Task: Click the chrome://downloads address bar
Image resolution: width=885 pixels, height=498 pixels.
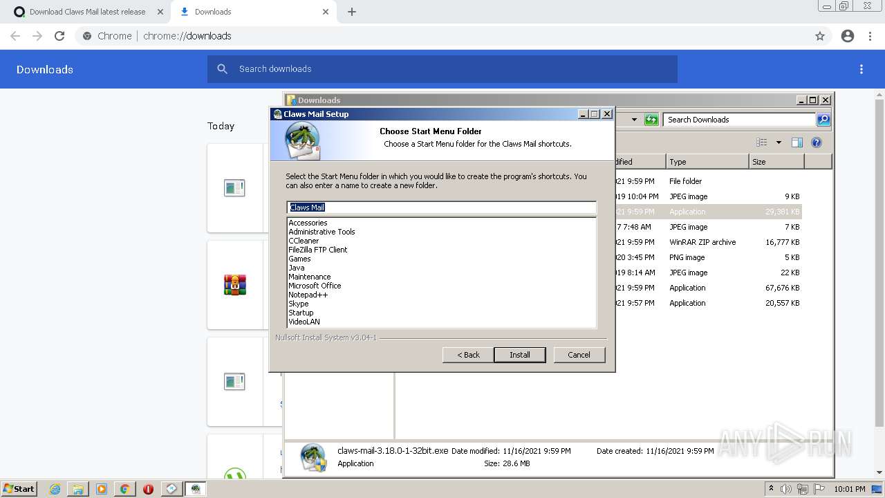Action: coord(442,36)
